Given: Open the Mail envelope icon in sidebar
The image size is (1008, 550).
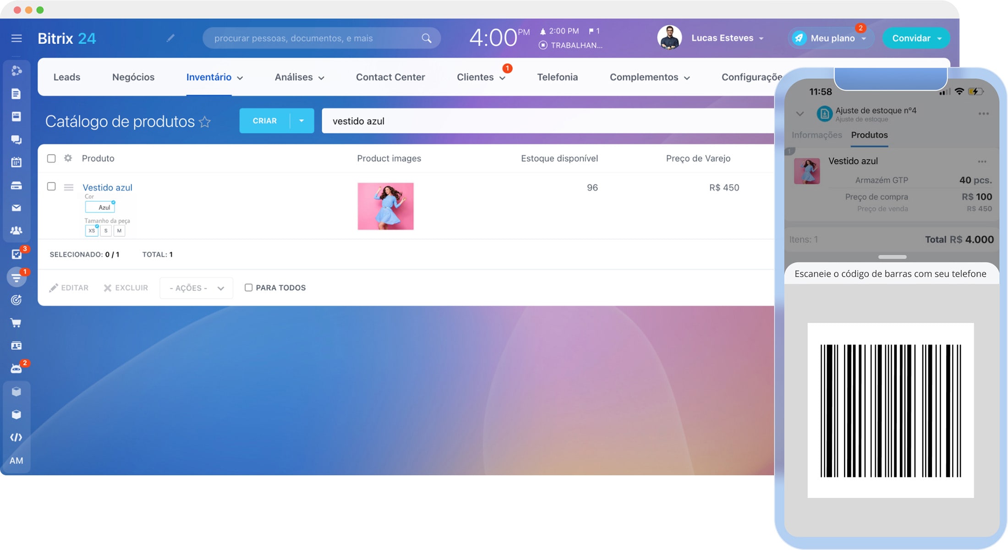Looking at the screenshot, I should tap(16, 208).
